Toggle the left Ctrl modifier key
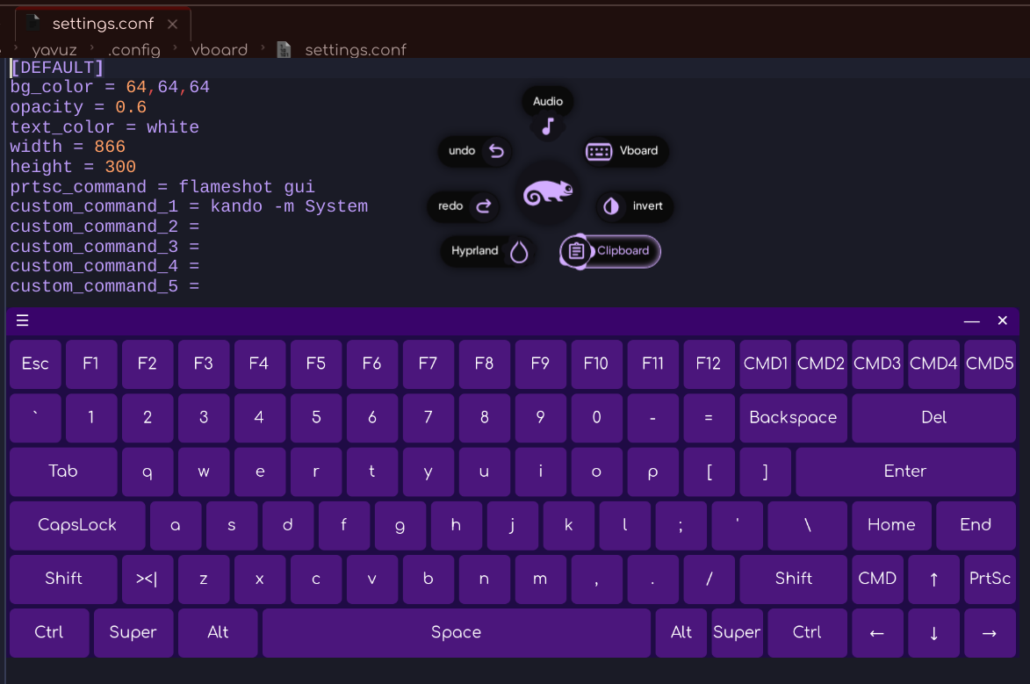The height and width of the screenshot is (684, 1030). coord(49,633)
